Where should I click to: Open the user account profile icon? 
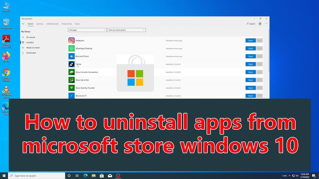click(x=260, y=24)
